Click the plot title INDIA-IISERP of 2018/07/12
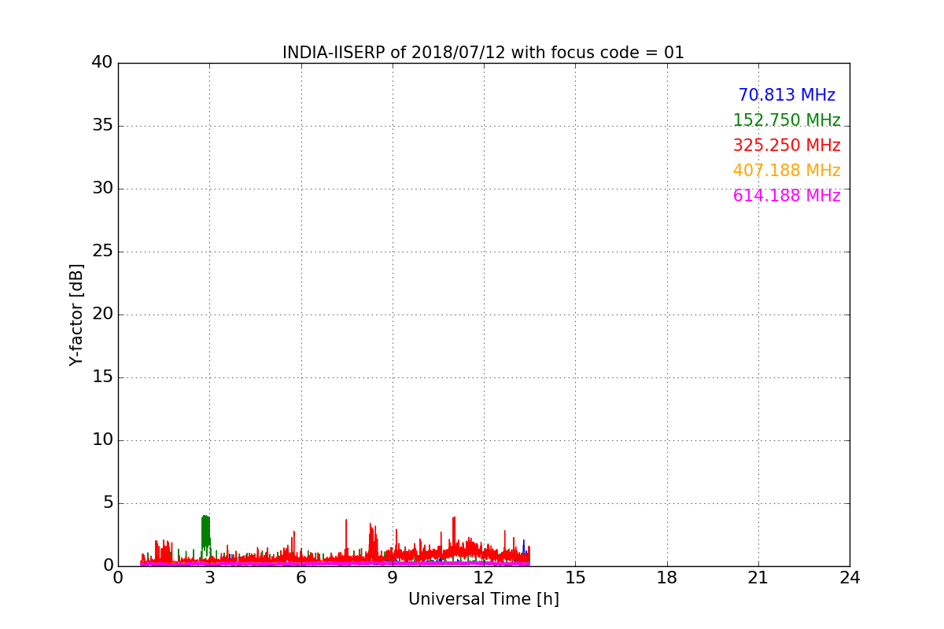 tap(483, 53)
